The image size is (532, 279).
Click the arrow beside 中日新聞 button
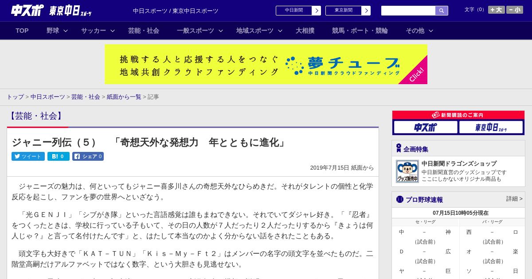(317, 11)
